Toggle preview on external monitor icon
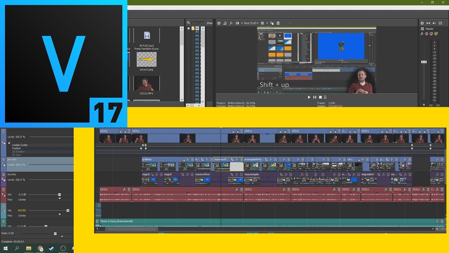Image resolution: width=449 pixels, height=253 pixels. (x=225, y=23)
